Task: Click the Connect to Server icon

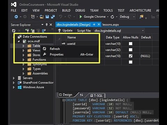Action: click(33, 31)
